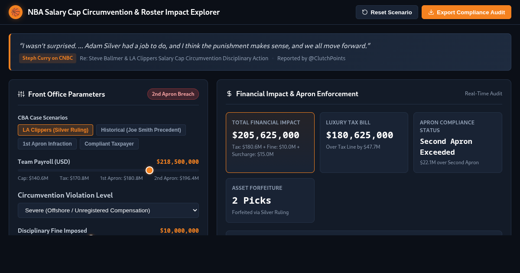Click the basketball logo icon

(x=16, y=12)
